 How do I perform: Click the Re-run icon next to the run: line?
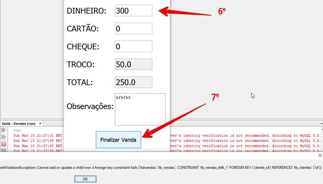(x=4, y=130)
